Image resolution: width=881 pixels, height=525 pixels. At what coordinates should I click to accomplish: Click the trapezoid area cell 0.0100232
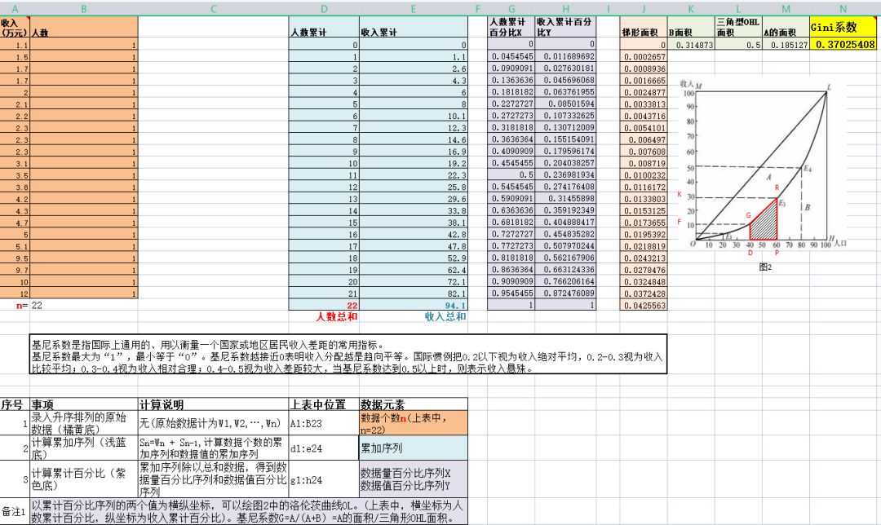click(x=644, y=175)
